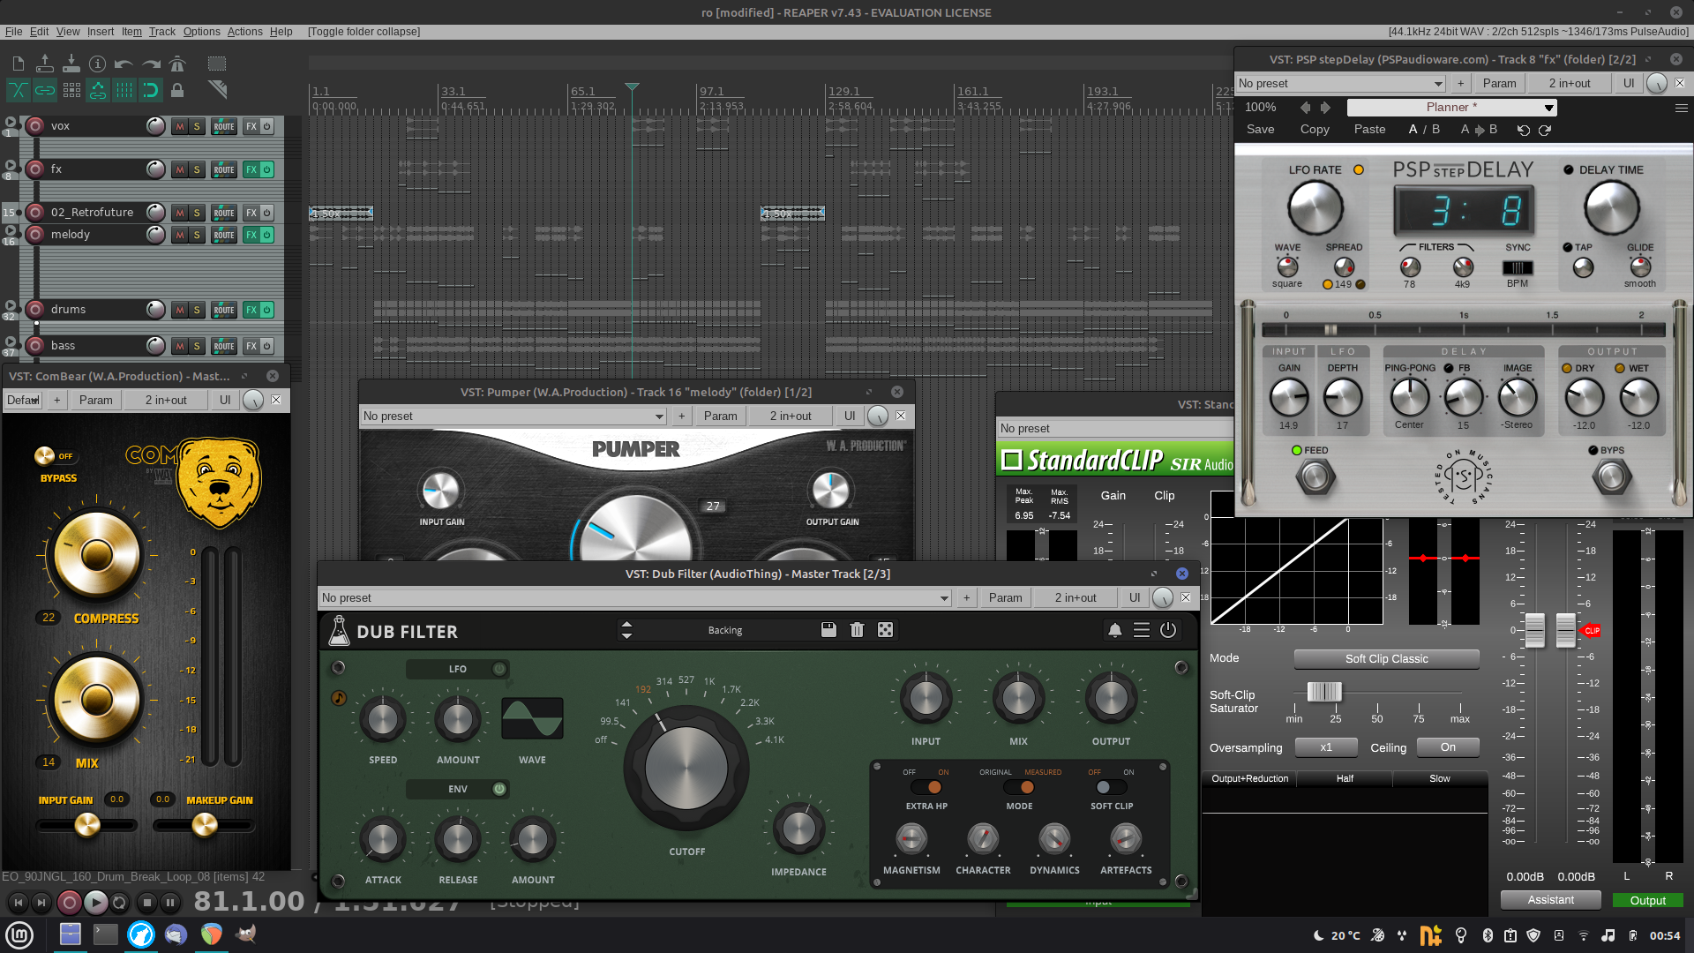Solo the bass track

pos(197,346)
